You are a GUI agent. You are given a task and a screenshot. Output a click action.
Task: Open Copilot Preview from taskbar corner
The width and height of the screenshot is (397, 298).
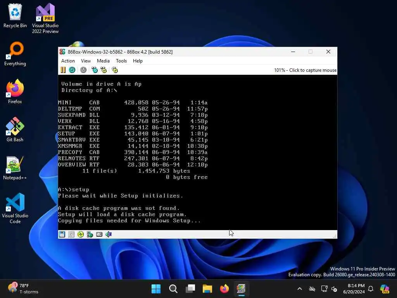pyautogui.click(x=385, y=289)
